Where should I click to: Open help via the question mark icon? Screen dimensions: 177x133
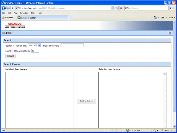[169, 33]
